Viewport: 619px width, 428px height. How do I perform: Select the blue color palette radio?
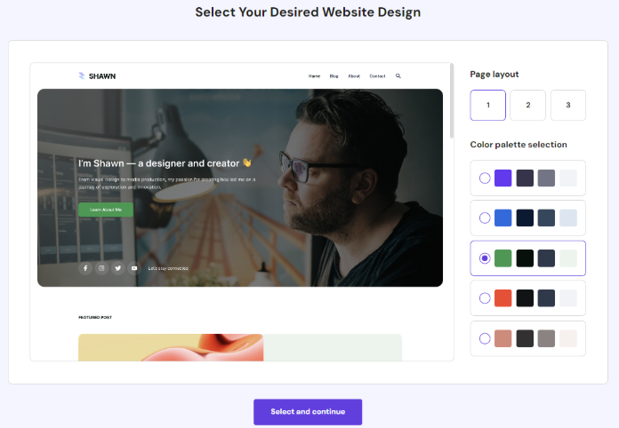point(485,218)
